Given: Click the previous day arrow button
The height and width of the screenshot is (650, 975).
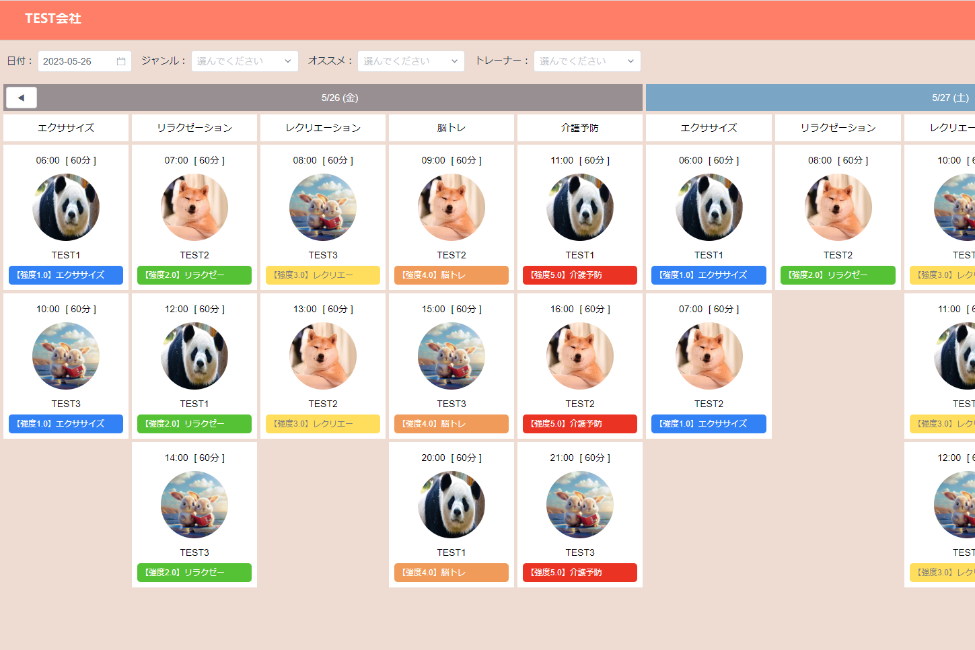Looking at the screenshot, I should pos(22,98).
